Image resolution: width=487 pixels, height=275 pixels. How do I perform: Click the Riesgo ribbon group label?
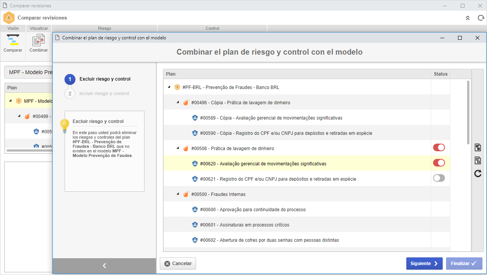coord(104,28)
